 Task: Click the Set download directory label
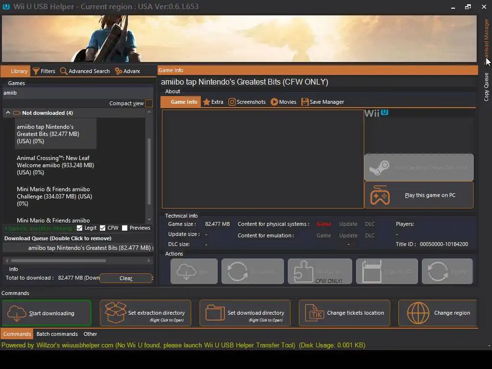pyautogui.click(x=256, y=313)
